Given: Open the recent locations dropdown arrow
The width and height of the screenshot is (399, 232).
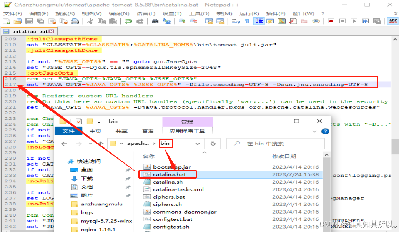Looking at the screenshot, I should (x=90, y=144).
